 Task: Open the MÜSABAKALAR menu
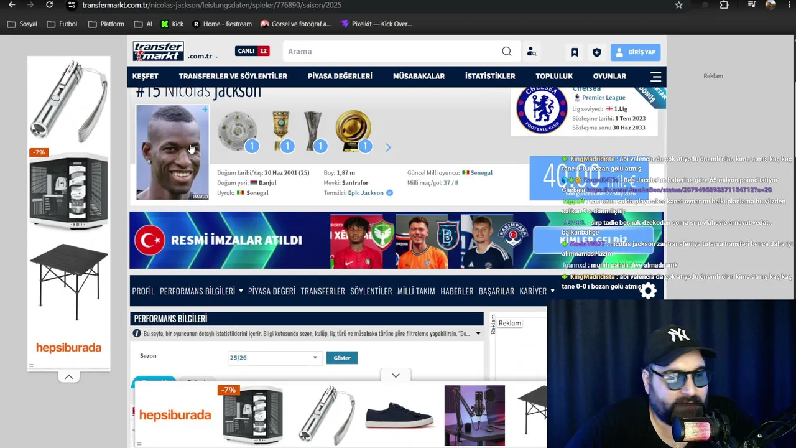click(419, 76)
